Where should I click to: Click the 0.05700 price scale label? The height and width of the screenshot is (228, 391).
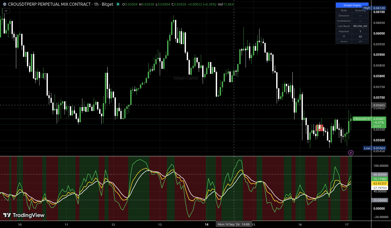(379, 98)
